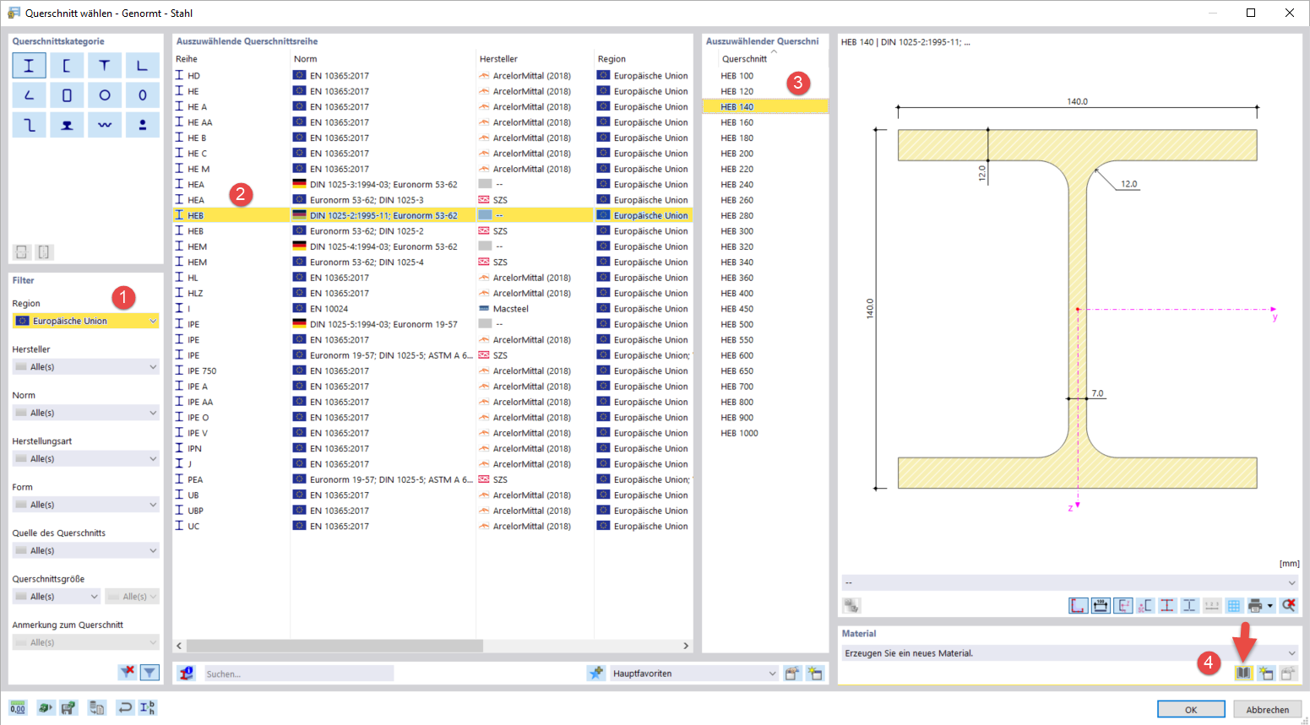Select the HE M series row
This screenshot has width=1310, height=725.
click(x=432, y=169)
